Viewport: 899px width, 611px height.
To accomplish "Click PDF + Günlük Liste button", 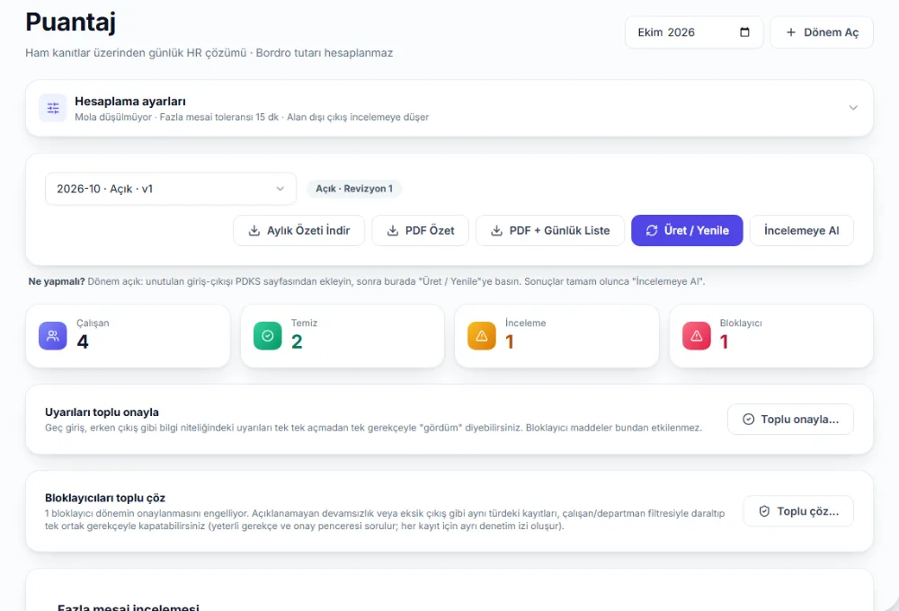I will pos(550,230).
